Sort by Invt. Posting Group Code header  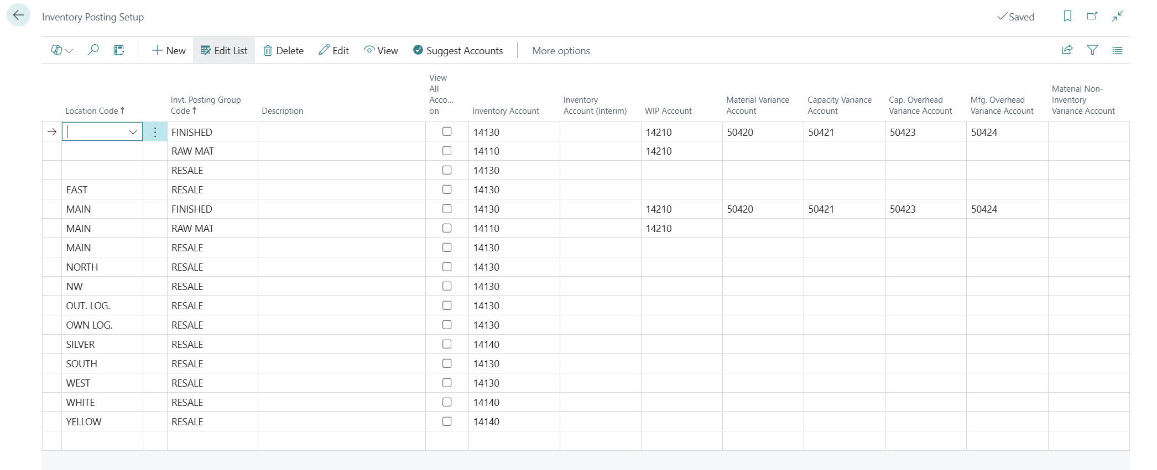(206, 105)
